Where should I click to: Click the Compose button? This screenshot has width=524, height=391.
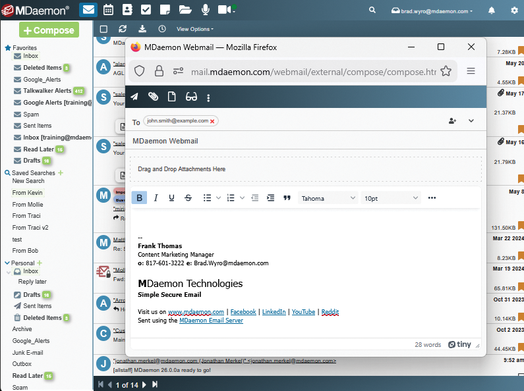click(x=49, y=30)
